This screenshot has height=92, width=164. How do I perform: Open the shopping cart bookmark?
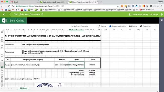(6, 10)
